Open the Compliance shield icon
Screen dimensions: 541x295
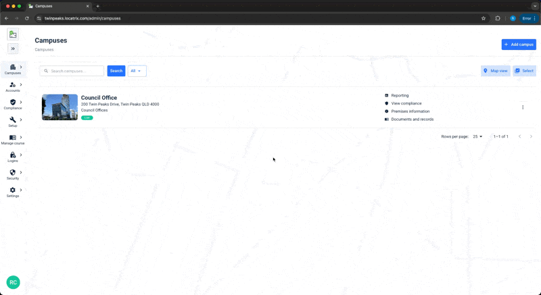coord(13,102)
